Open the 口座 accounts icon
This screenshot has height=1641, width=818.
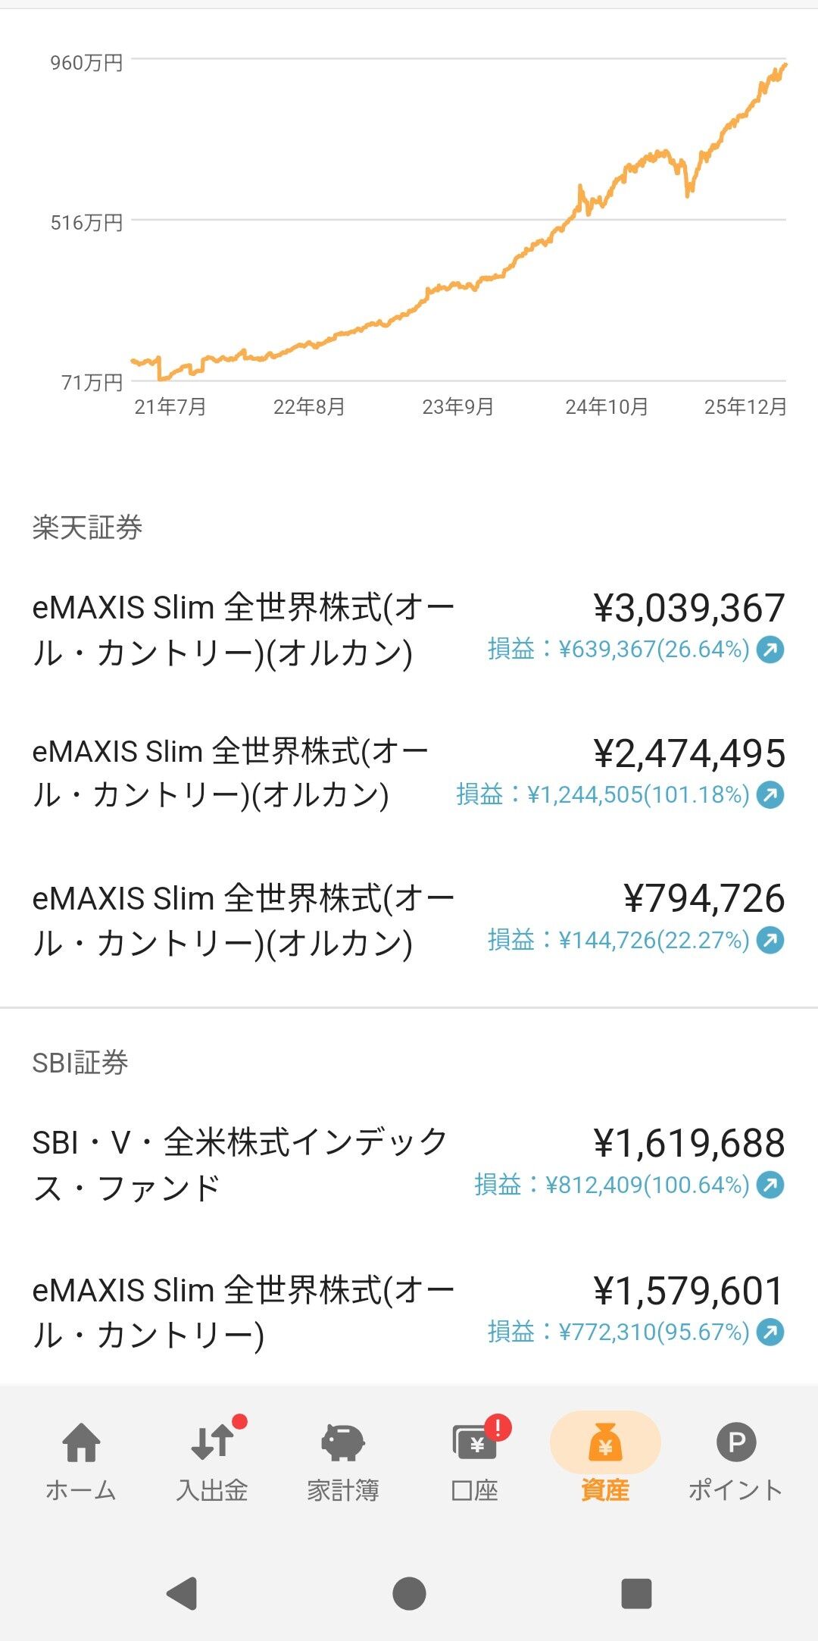pos(475,1443)
